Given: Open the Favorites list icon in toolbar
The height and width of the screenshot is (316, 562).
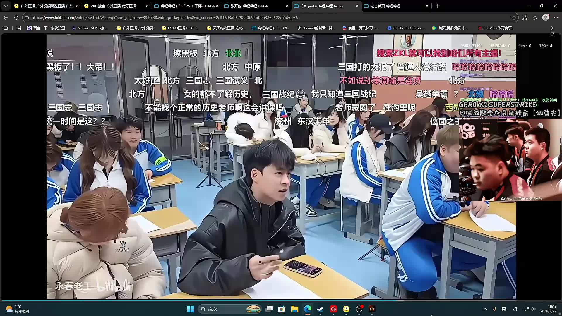Looking at the screenshot, I should 535,18.
